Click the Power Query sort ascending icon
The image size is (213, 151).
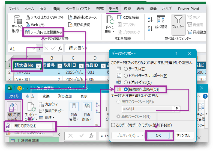tap(98, 105)
